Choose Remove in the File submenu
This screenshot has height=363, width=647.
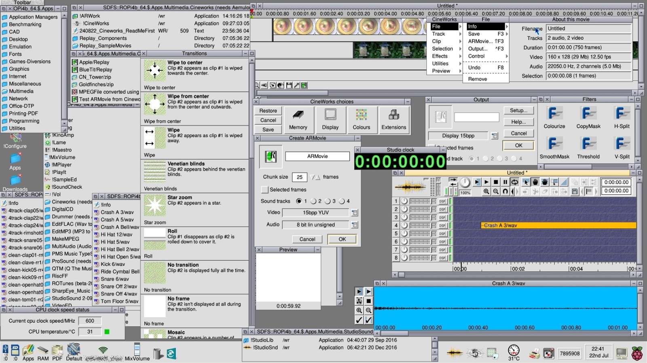coord(485,79)
